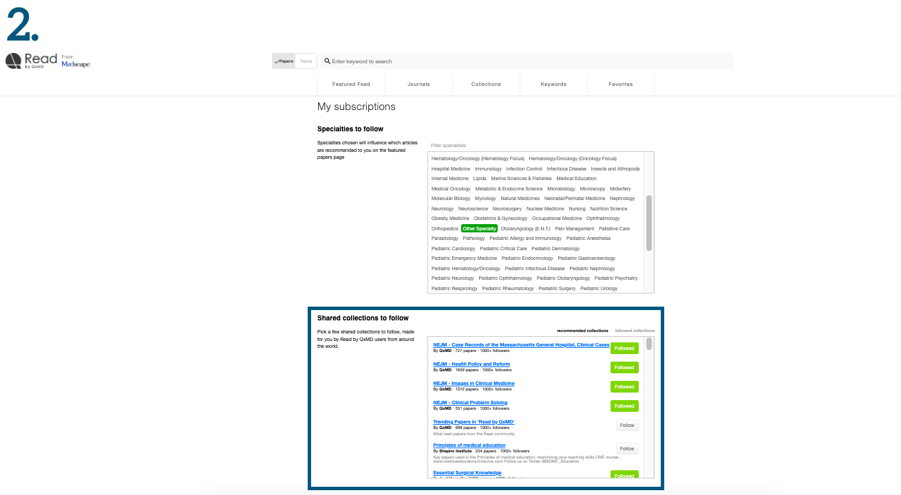Open the Favorites tab
Viewport: 901px width, 495px height.
620,84
